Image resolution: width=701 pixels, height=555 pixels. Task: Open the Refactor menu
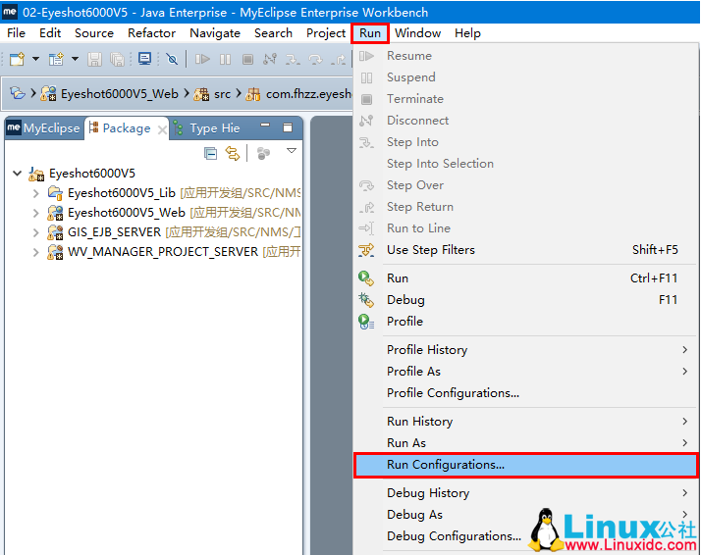tap(151, 33)
